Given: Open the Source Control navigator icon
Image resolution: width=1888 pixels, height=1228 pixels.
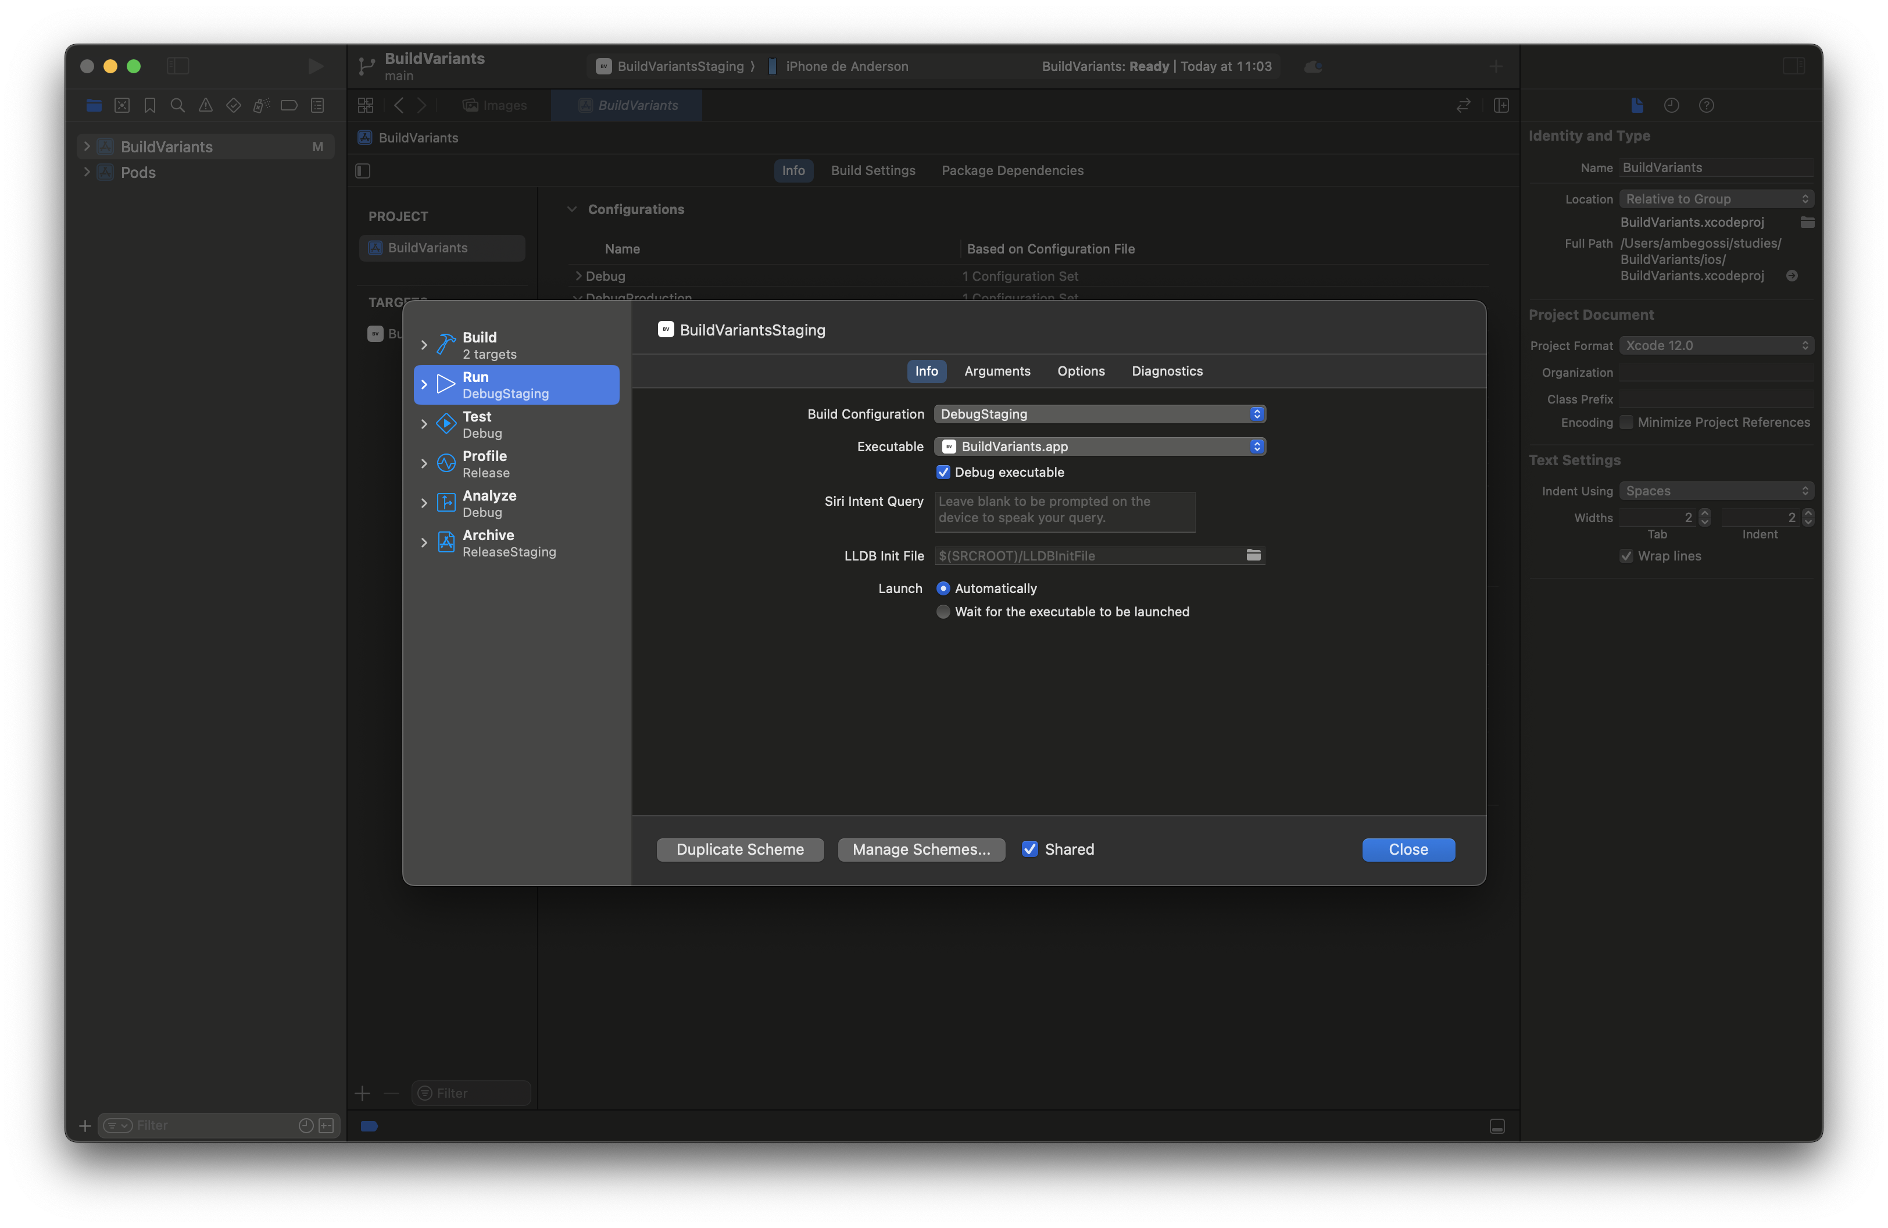Looking at the screenshot, I should 122,105.
